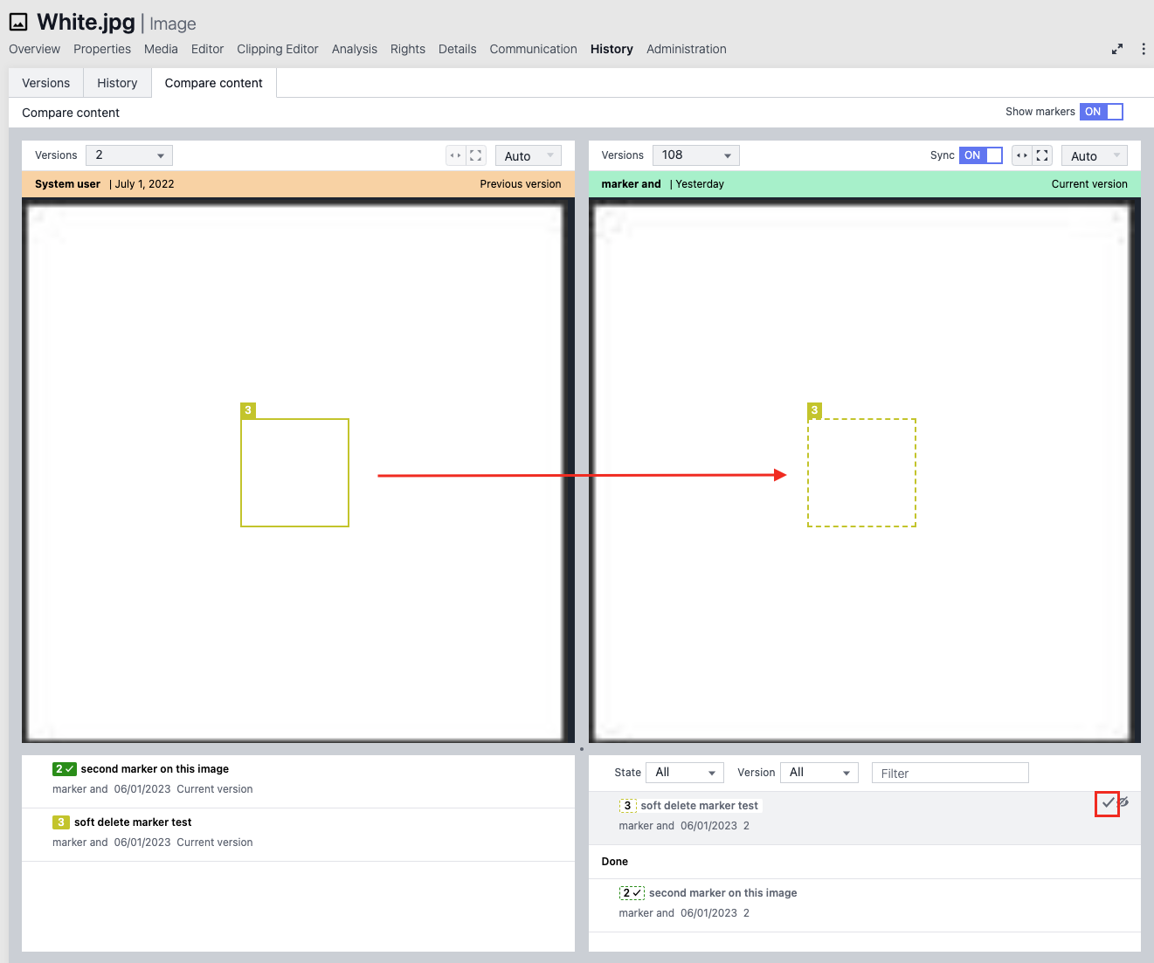Click the splitter handle between the two panes

coord(582,749)
